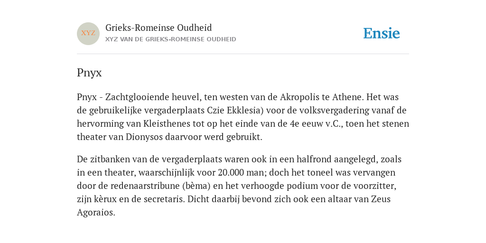The width and height of the screenshot is (486, 243).
Task: Click the word Dionysos in the text
Action: click(144, 137)
